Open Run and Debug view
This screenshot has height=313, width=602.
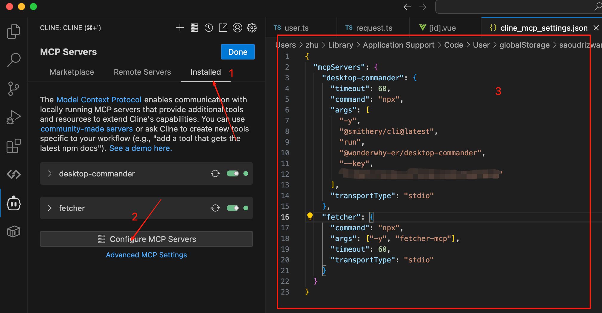point(13,117)
